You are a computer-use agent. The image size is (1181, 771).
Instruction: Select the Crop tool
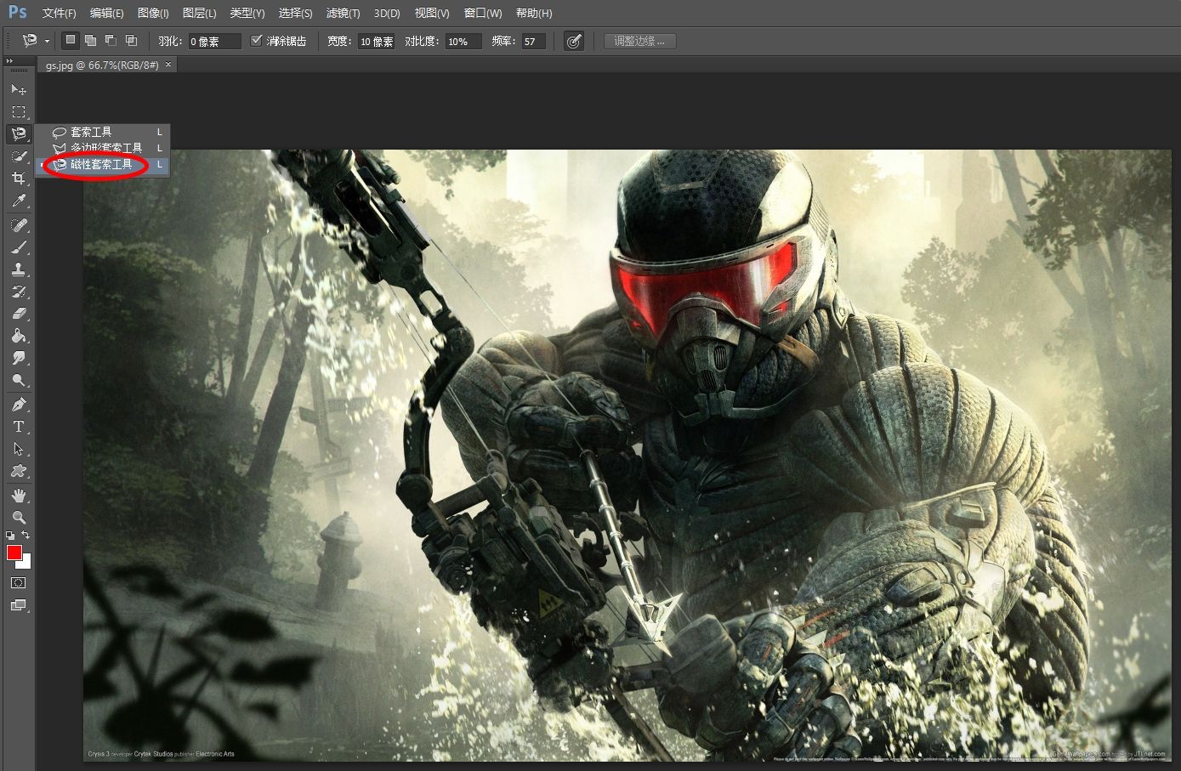click(18, 178)
